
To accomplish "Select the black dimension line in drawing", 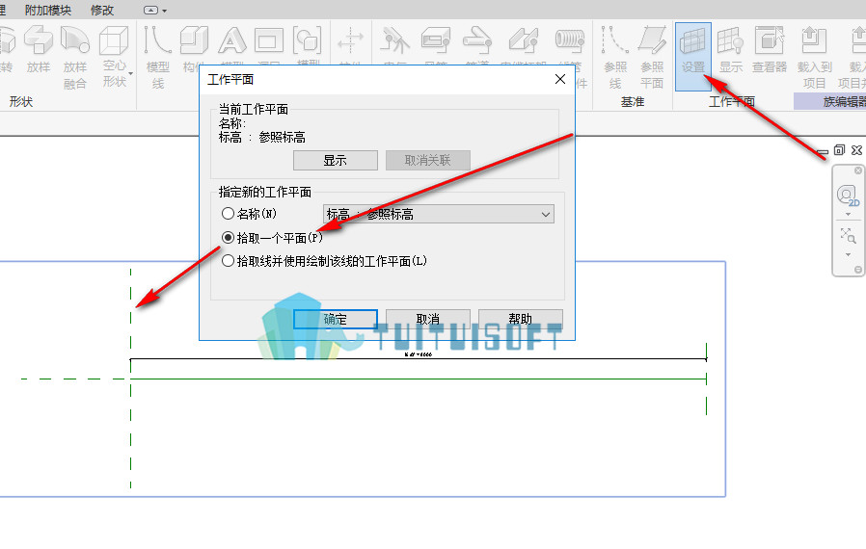I will (419, 360).
